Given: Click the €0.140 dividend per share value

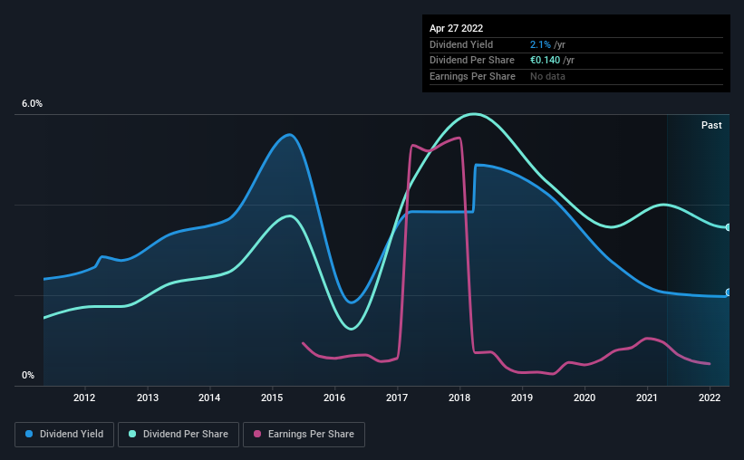Looking at the screenshot, I should coord(546,61).
